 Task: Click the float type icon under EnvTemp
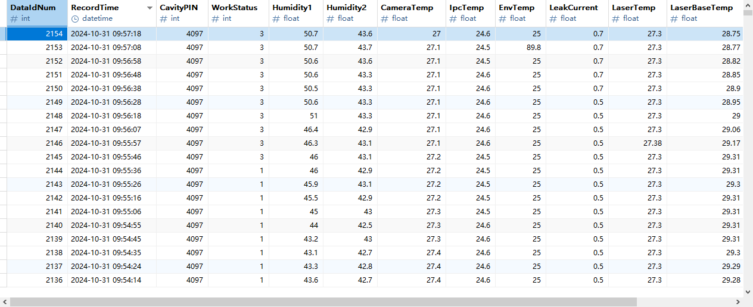pos(502,18)
